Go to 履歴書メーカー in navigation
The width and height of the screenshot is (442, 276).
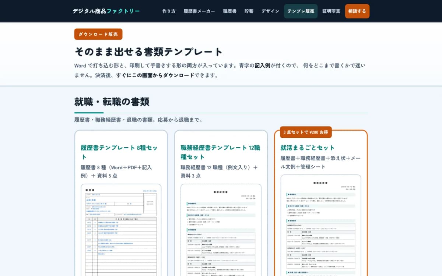coord(199,11)
